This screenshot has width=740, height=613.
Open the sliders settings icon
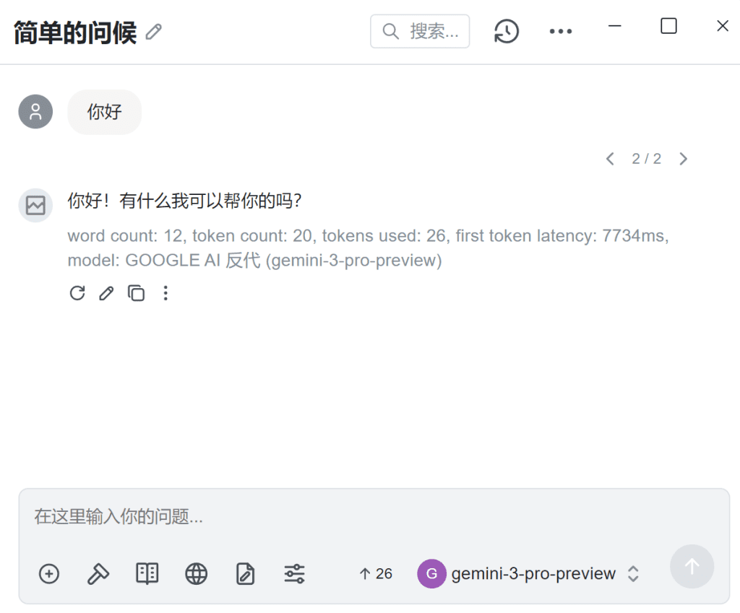click(294, 574)
